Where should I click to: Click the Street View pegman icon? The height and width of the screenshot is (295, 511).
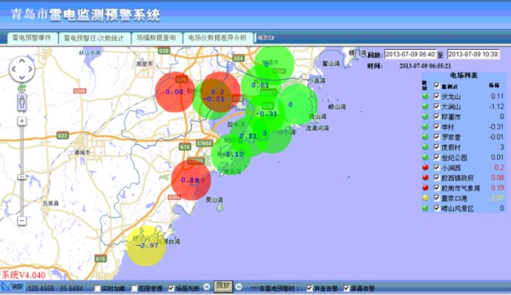point(22,102)
